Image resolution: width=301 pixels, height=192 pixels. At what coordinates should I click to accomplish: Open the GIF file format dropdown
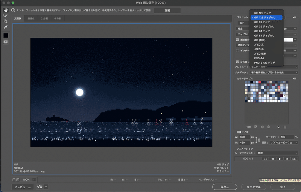coord(244,23)
